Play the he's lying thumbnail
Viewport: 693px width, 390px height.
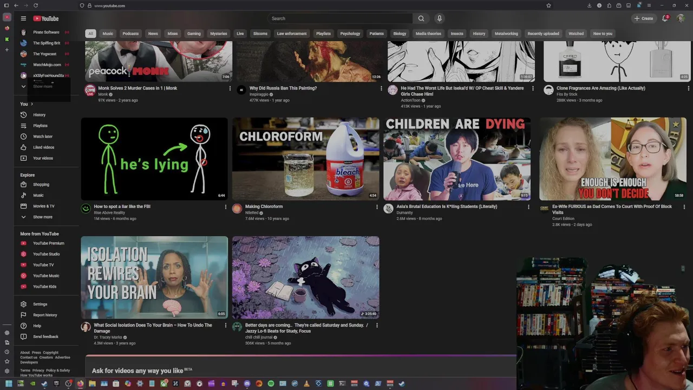(x=154, y=159)
